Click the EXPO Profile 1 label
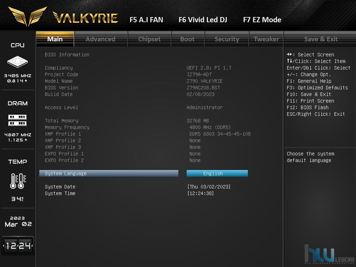Screen dimensions: 356x267 click(x=64, y=153)
